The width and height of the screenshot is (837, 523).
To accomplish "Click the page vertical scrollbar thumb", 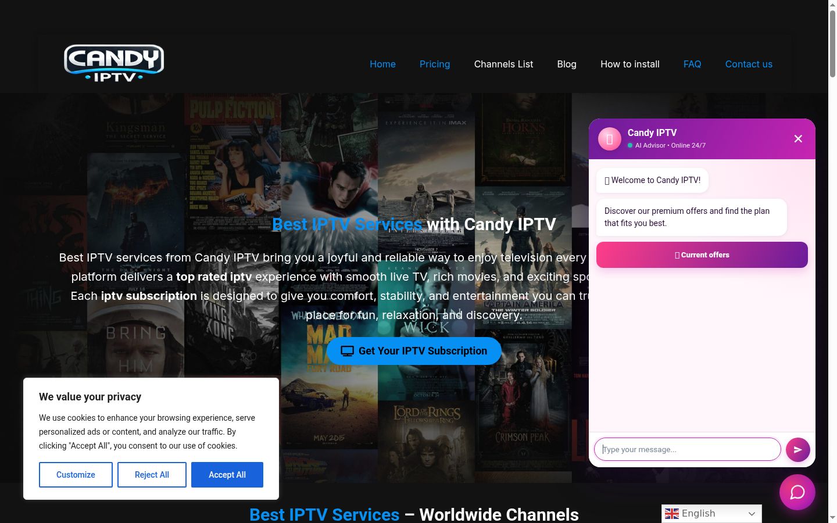I will pos(832,44).
